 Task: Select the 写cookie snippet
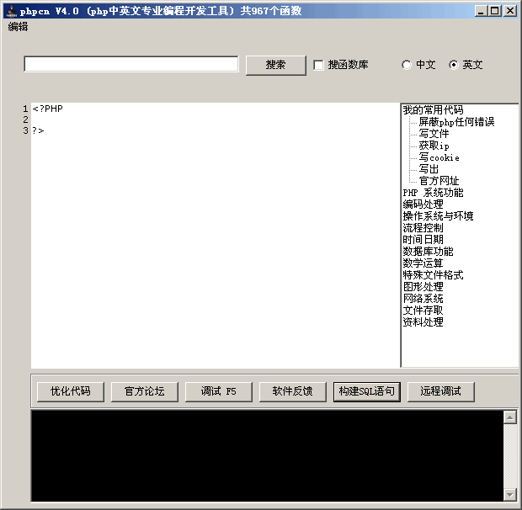(x=439, y=157)
